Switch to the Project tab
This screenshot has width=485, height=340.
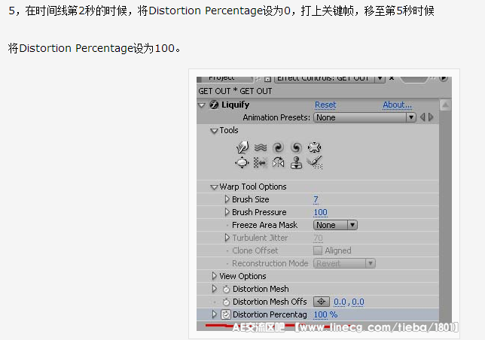(x=221, y=78)
